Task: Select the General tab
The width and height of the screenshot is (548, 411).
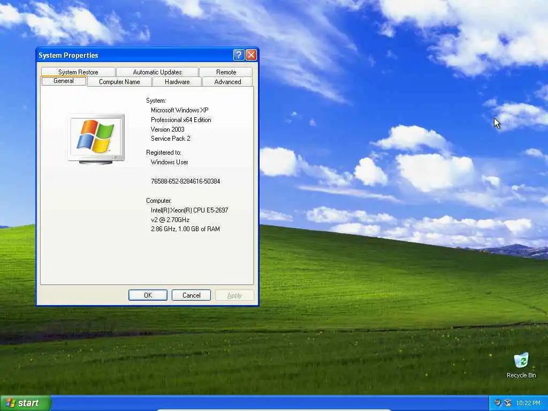Action: 64,81
